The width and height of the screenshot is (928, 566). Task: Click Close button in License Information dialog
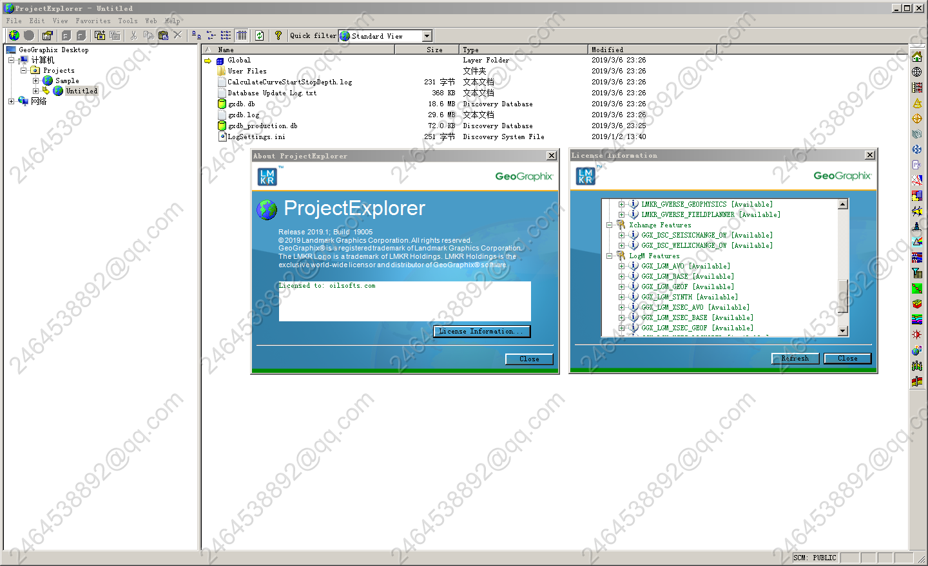click(x=847, y=358)
